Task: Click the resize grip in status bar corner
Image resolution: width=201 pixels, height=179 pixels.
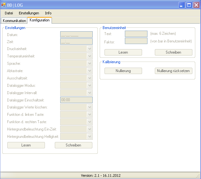Action: pyautogui.click(x=198, y=176)
